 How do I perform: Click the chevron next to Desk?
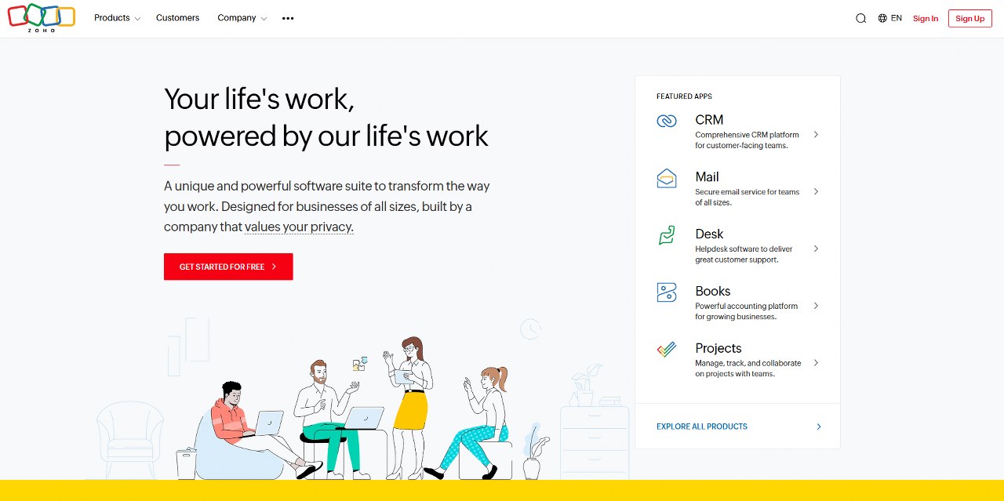[816, 249]
